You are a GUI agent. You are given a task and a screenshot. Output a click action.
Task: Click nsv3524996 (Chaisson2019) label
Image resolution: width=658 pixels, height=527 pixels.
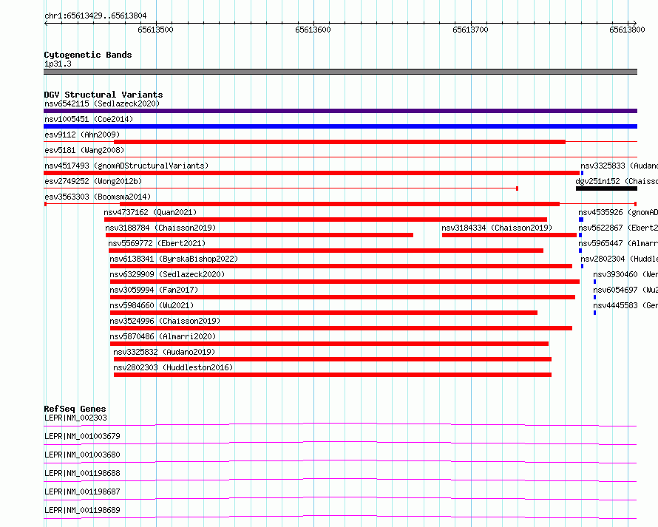click(165, 321)
